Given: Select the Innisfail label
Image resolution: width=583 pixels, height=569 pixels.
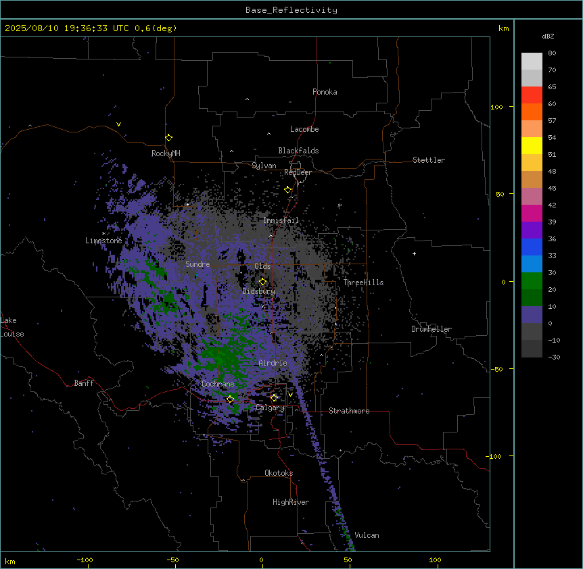Looking at the screenshot, I should click(x=281, y=220).
